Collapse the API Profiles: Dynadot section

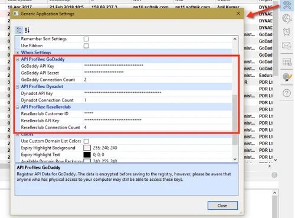click(18, 87)
